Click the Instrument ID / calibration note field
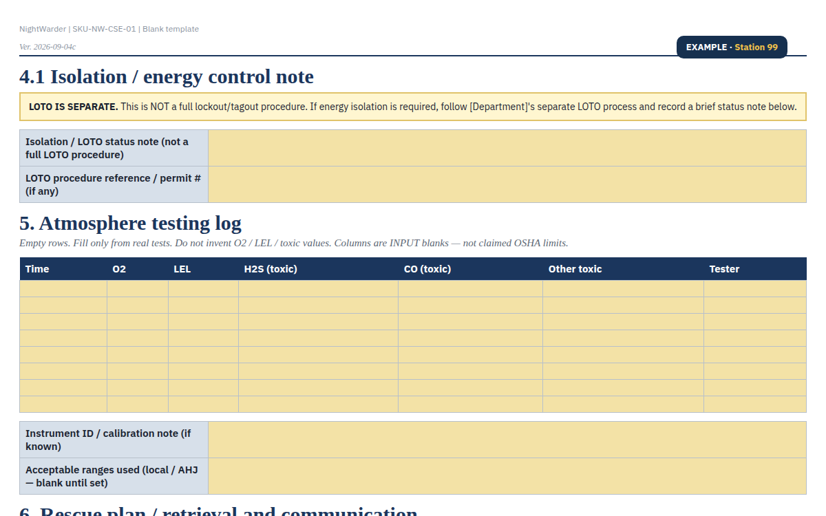 (507, 440)
